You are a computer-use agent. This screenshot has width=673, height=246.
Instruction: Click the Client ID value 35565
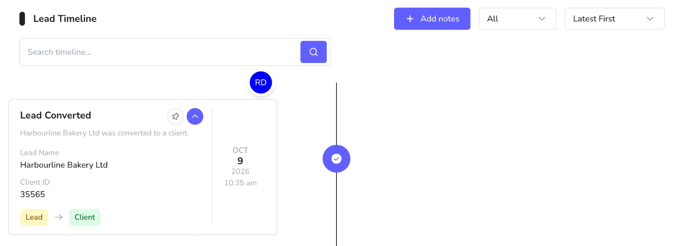pos(33,195)
